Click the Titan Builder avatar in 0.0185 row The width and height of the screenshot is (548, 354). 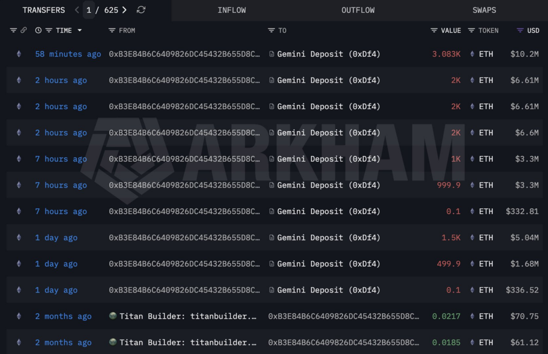(112, 342)
